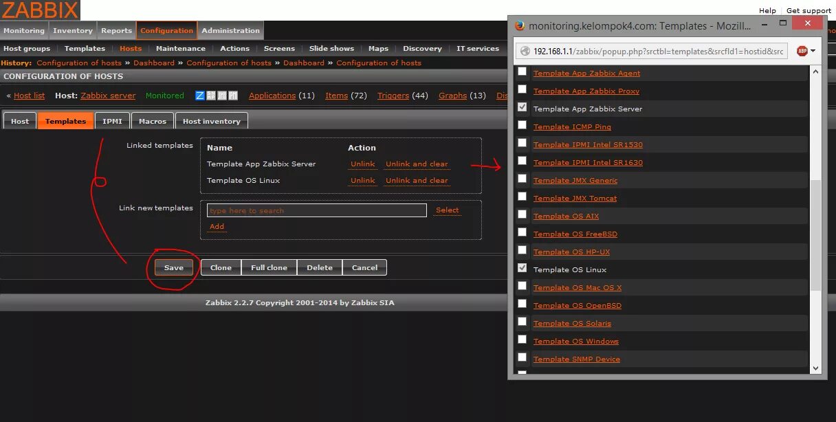Select Template SNMP Device checkbox
Image resolution: width=836 pixels, height=422 pixels.
(x=522, y=357)
